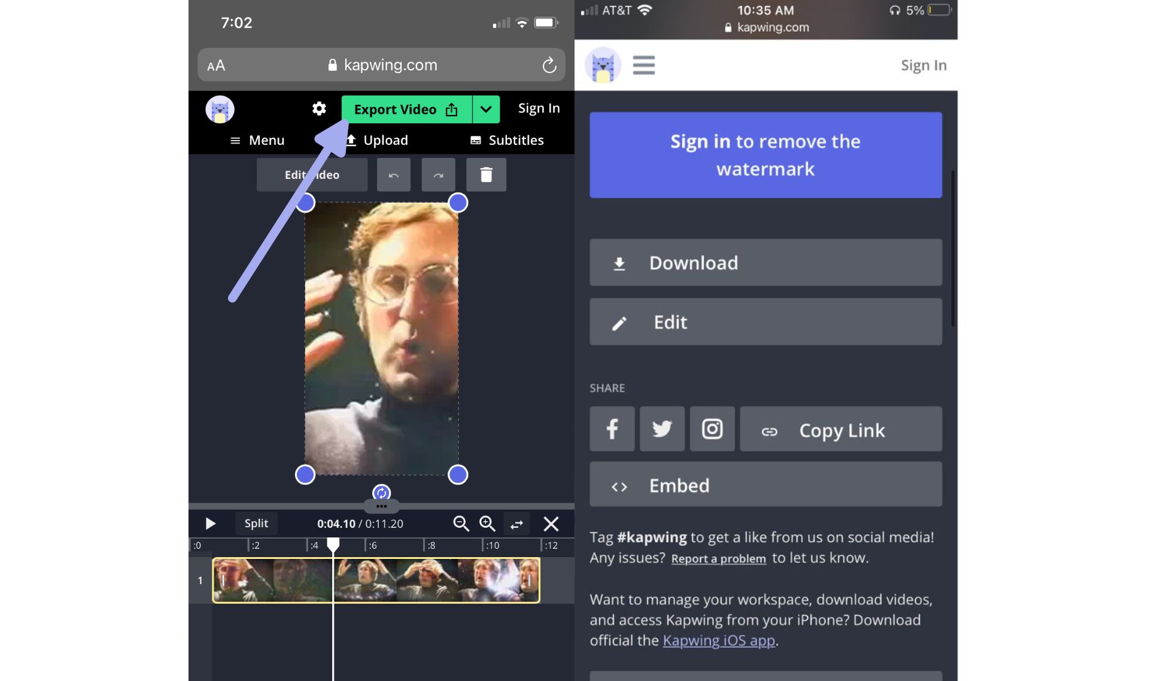Click the Kapwing iOS app link
This screenshot has height=681, width=1149.
pyautogui.click(x=718, y=640)
